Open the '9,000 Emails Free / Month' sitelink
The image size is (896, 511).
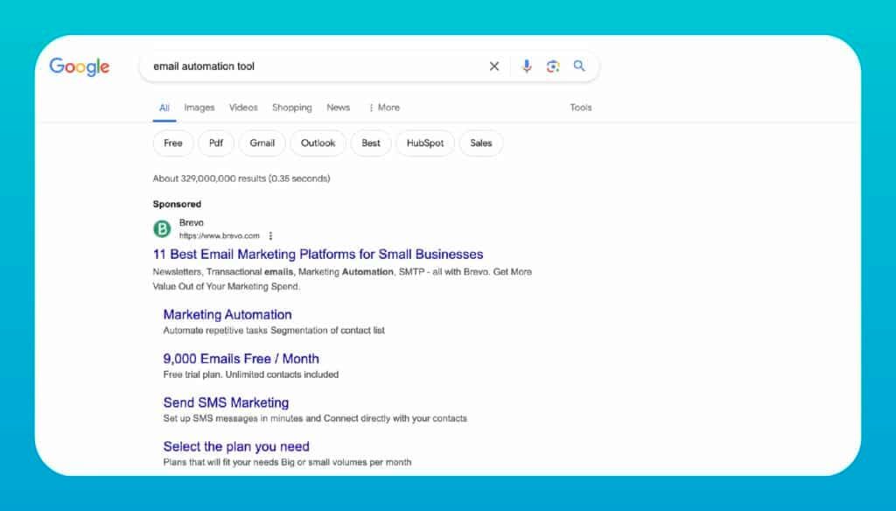click(x=241, y=359)
